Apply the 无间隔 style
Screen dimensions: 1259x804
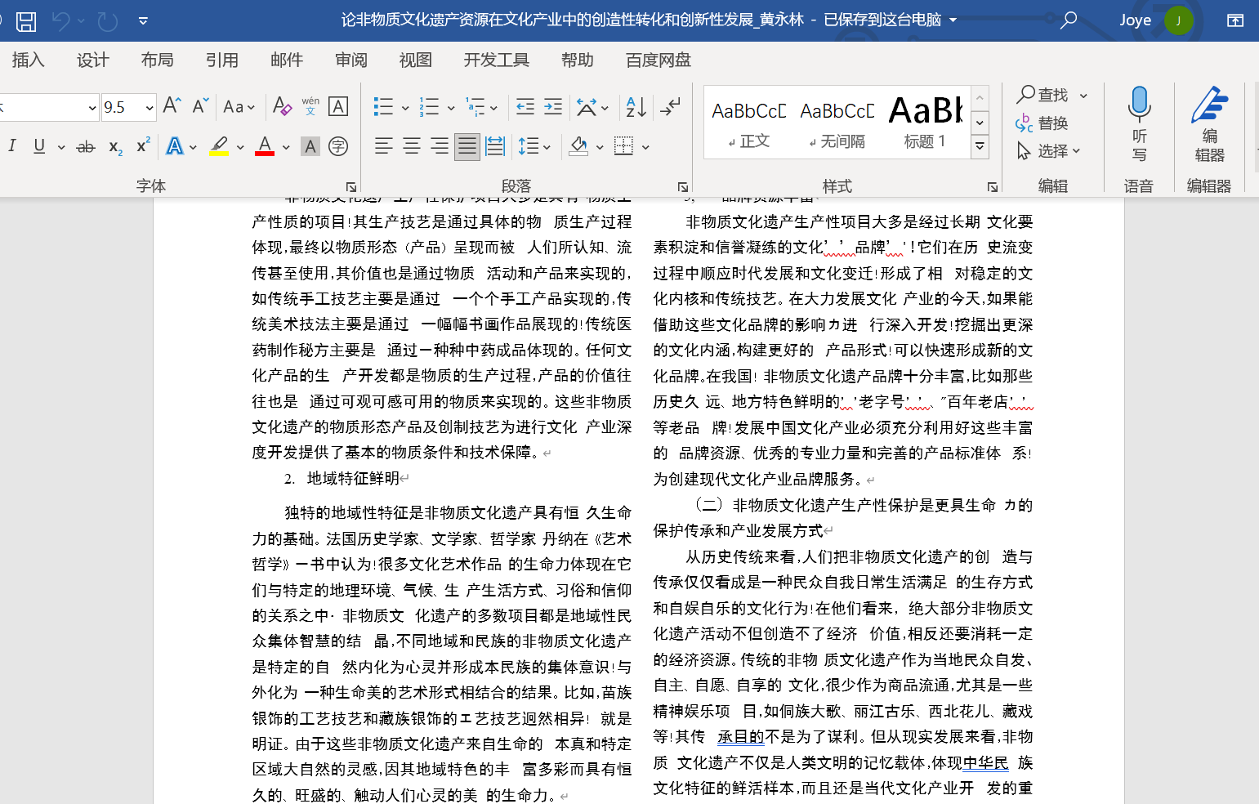(837, 123)
